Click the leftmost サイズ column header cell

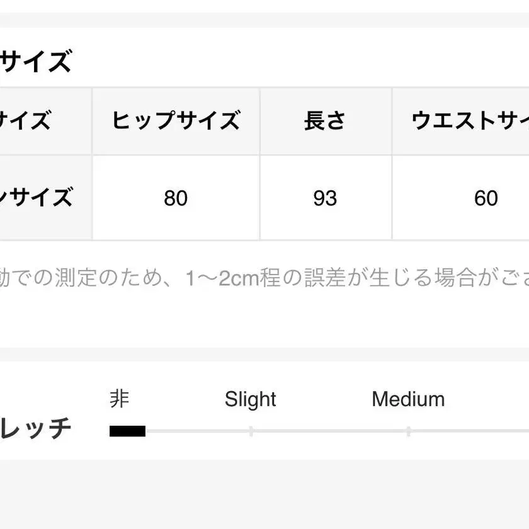click(46, 121)
